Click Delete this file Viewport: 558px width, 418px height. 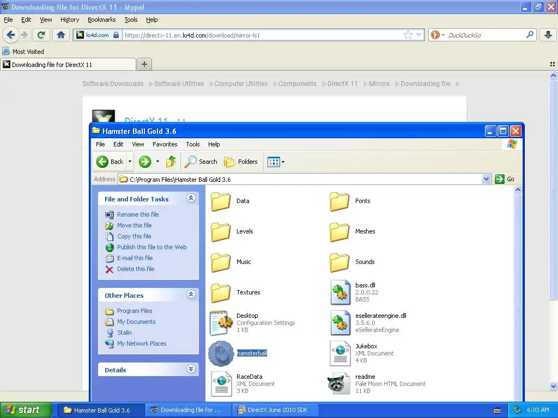pyautogui.click(x=136, y=269)
